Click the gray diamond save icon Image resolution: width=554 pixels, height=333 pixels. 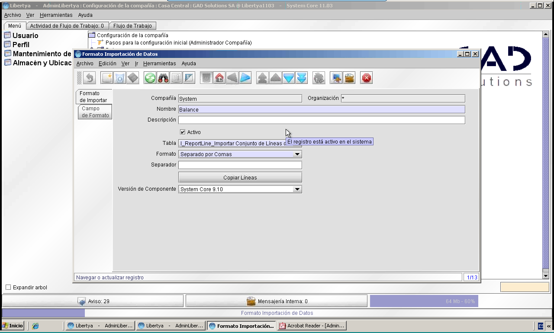pos(133,78)
